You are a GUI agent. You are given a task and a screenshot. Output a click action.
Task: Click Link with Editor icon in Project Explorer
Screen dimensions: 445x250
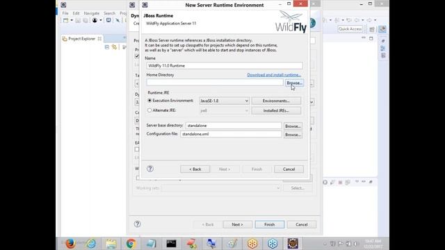pos(114,47)
